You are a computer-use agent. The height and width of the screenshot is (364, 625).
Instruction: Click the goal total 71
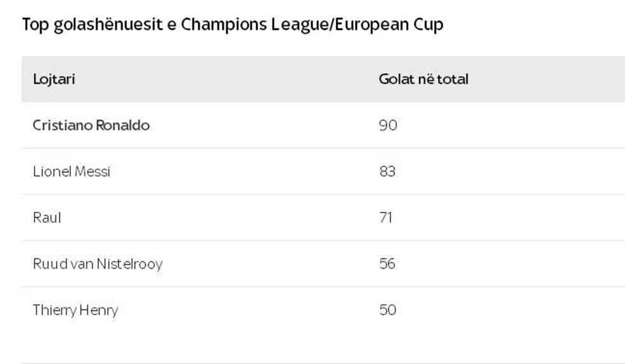pos(386,218)
